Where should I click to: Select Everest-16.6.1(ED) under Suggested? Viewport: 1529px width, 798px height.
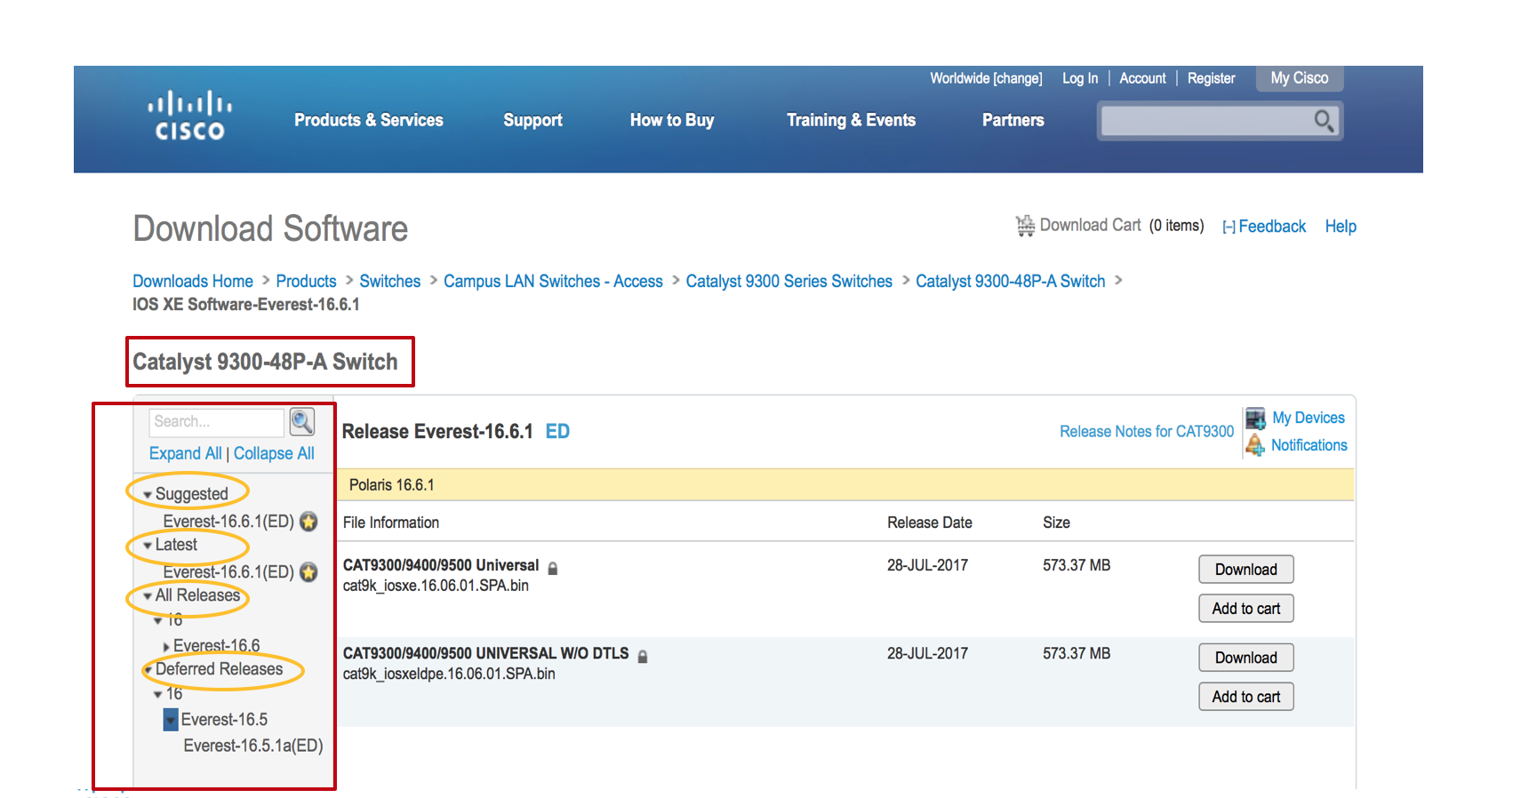(x=228, y=522)
